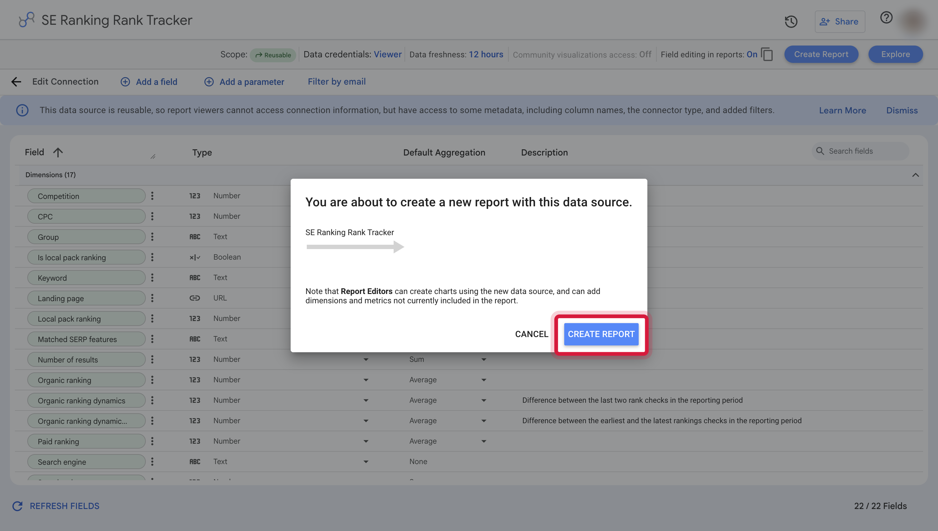Open Competition field options menu

click(152, 196)
